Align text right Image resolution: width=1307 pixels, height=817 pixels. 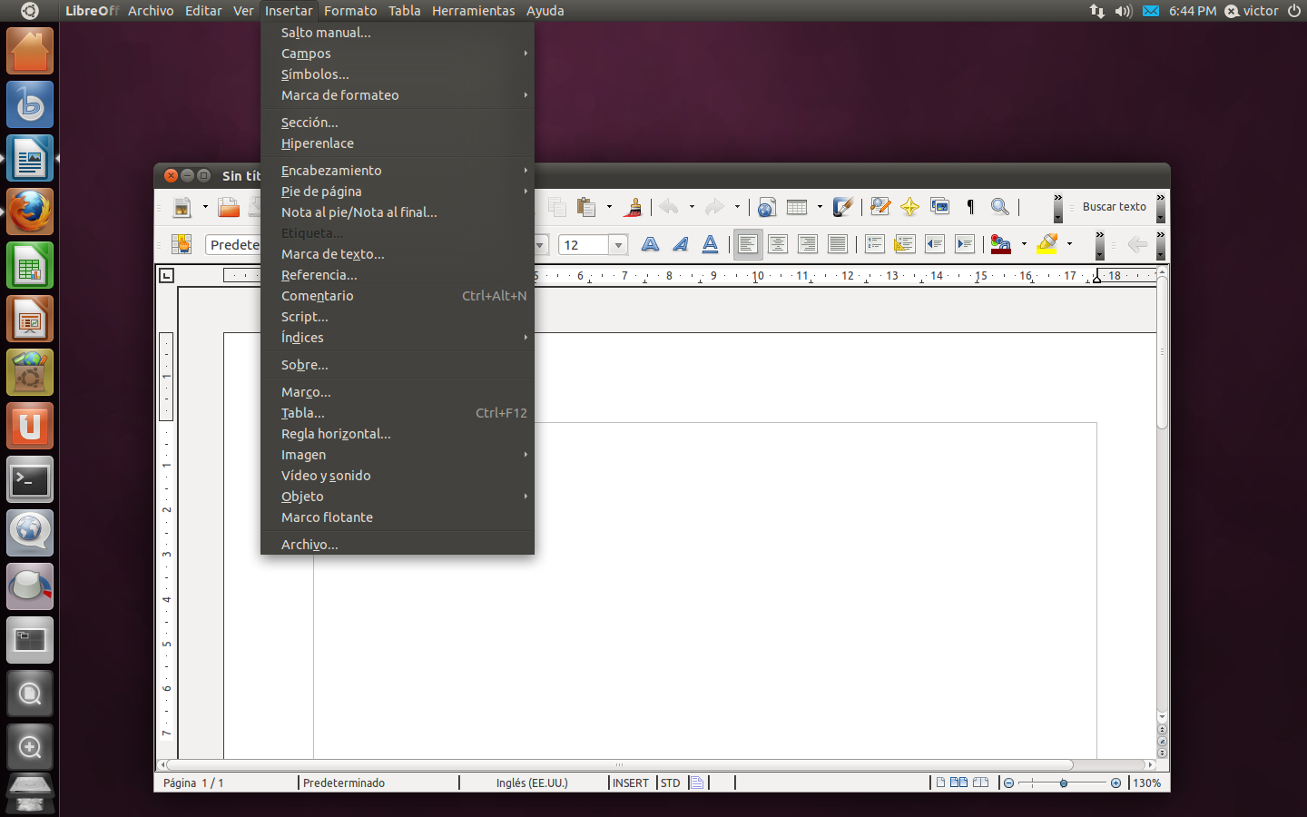(808, 244)
